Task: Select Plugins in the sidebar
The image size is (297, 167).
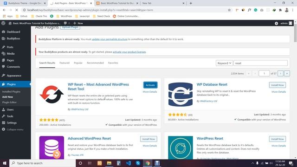Action: tap(11, 84)
